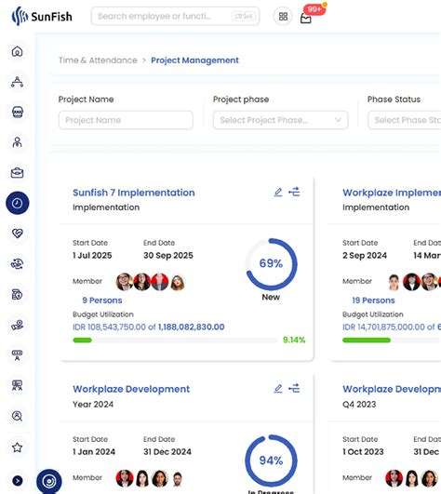Select the Time & Attendance clock icon
This screenshot has height=494, width=441.
[x=18, y=203]
